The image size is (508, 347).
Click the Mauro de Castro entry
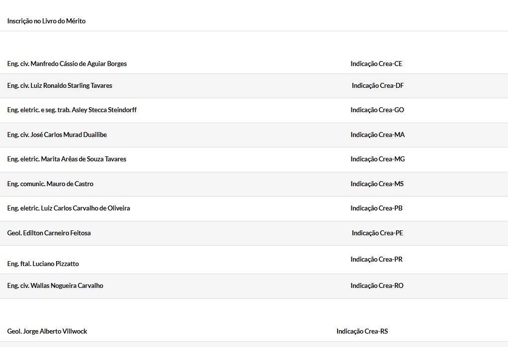[50, 184]
